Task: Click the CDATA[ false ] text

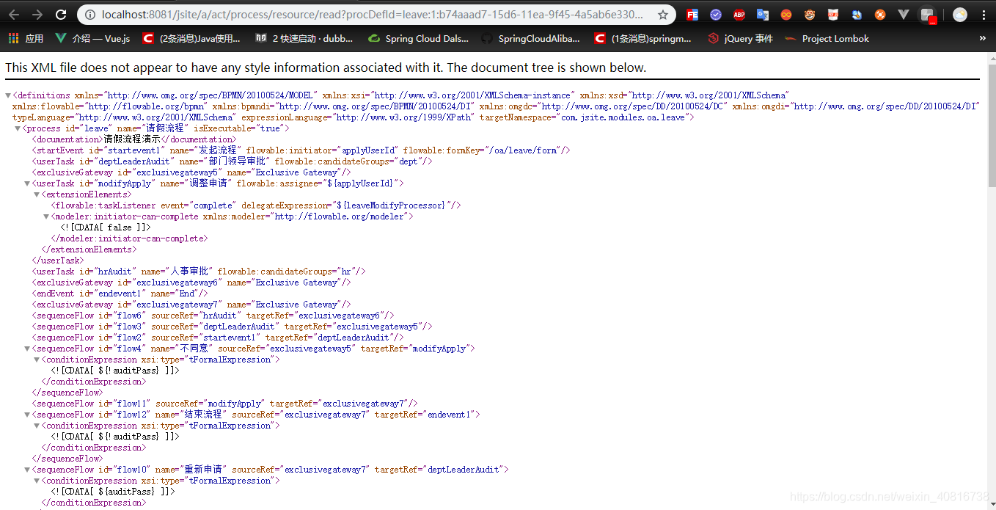Action: point(106,227)
